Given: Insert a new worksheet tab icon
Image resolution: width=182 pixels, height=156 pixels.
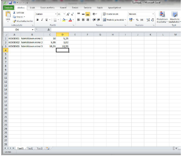Looking at the screenshot, I should click(48, 148).
